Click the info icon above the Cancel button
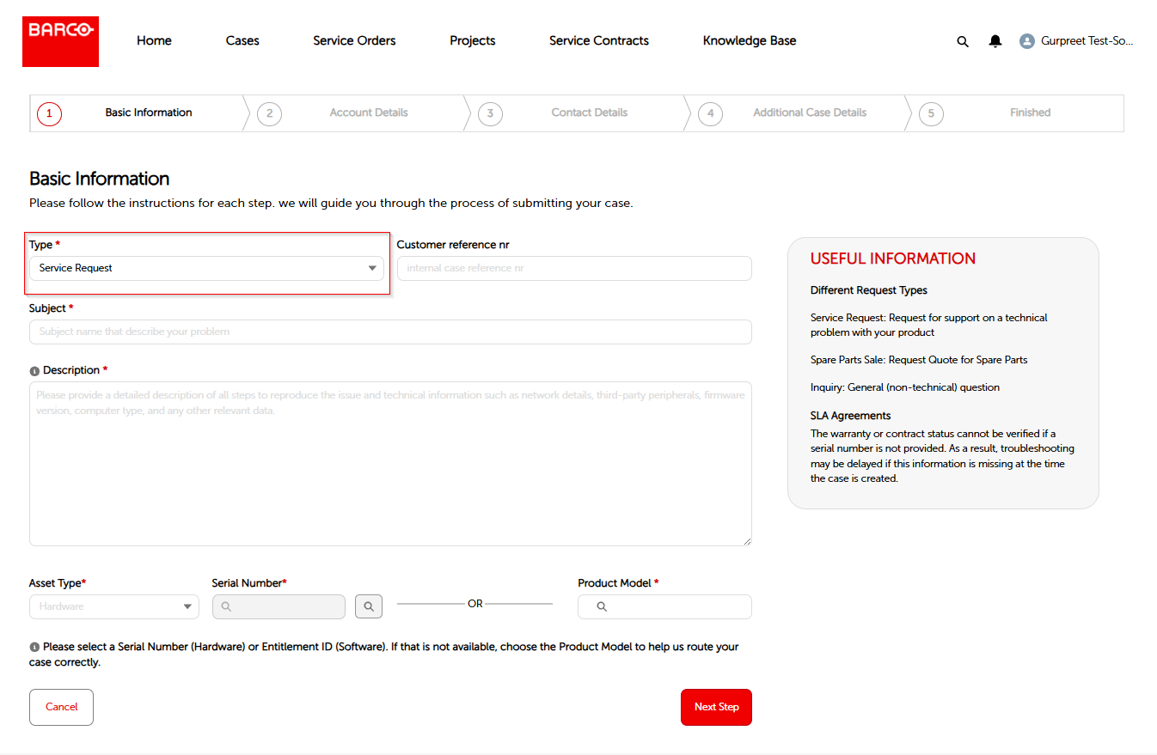 coord(34,646)
